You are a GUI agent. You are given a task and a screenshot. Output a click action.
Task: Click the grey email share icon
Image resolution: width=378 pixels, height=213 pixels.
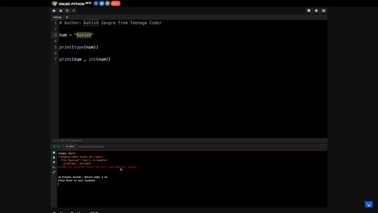[x=107, y=4]
